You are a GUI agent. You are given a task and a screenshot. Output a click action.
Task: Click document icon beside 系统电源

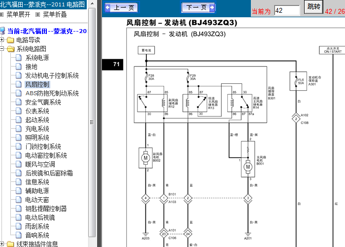click(x=19, y=58)
